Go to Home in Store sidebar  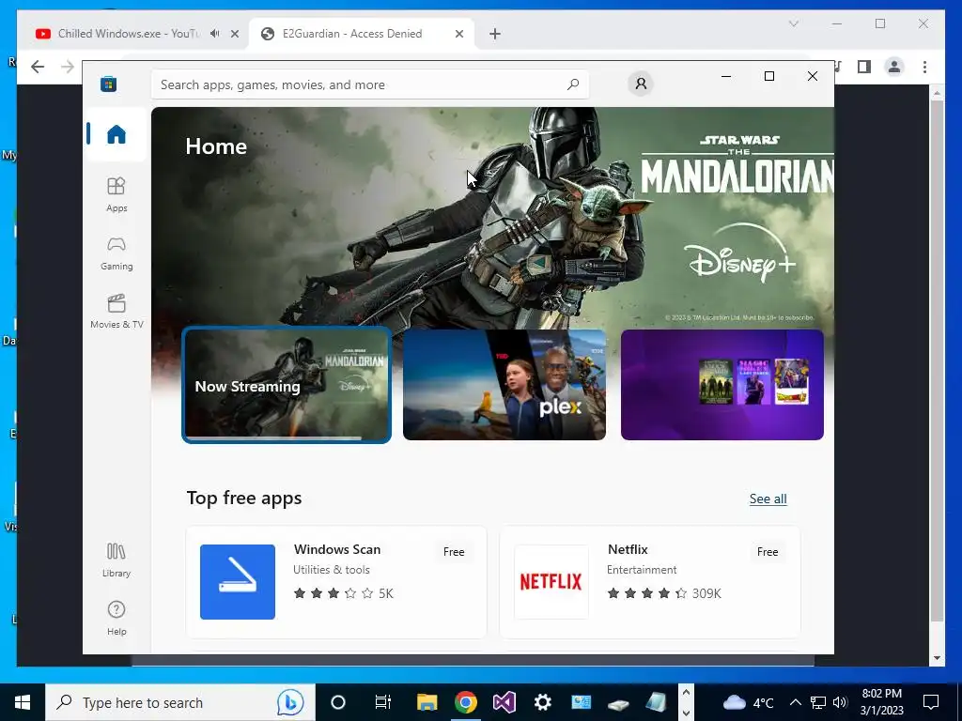(116, 133)
